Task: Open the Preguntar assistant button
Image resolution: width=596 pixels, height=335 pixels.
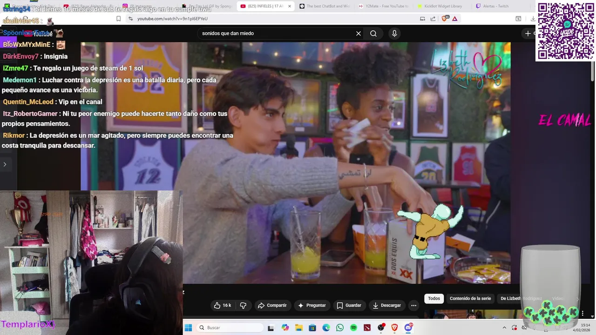Action: click(x=312, y=305)
